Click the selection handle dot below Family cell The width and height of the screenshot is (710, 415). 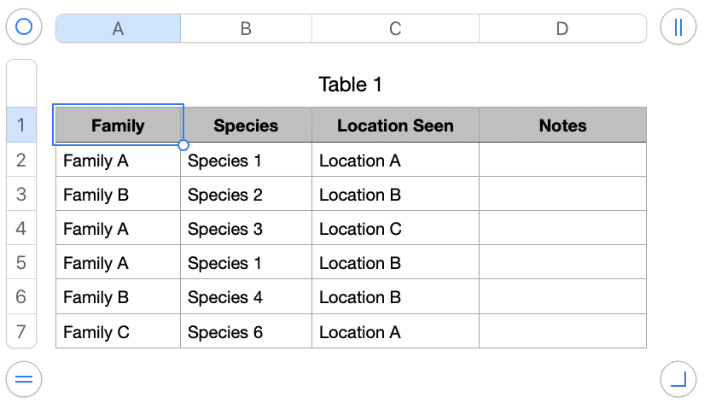183,144
